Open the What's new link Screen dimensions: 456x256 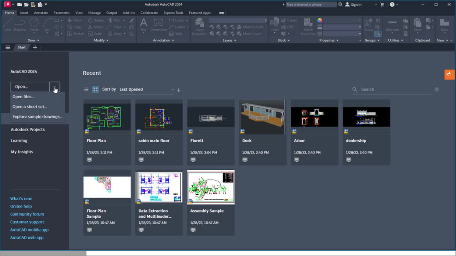[x=21, y=199]
